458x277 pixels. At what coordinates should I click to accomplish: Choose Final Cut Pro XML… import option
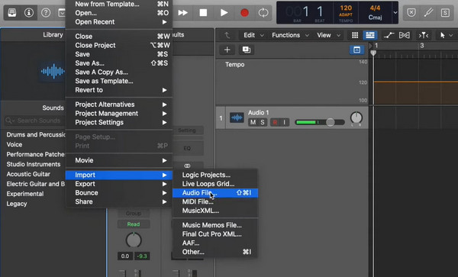[x=215, y=234]
